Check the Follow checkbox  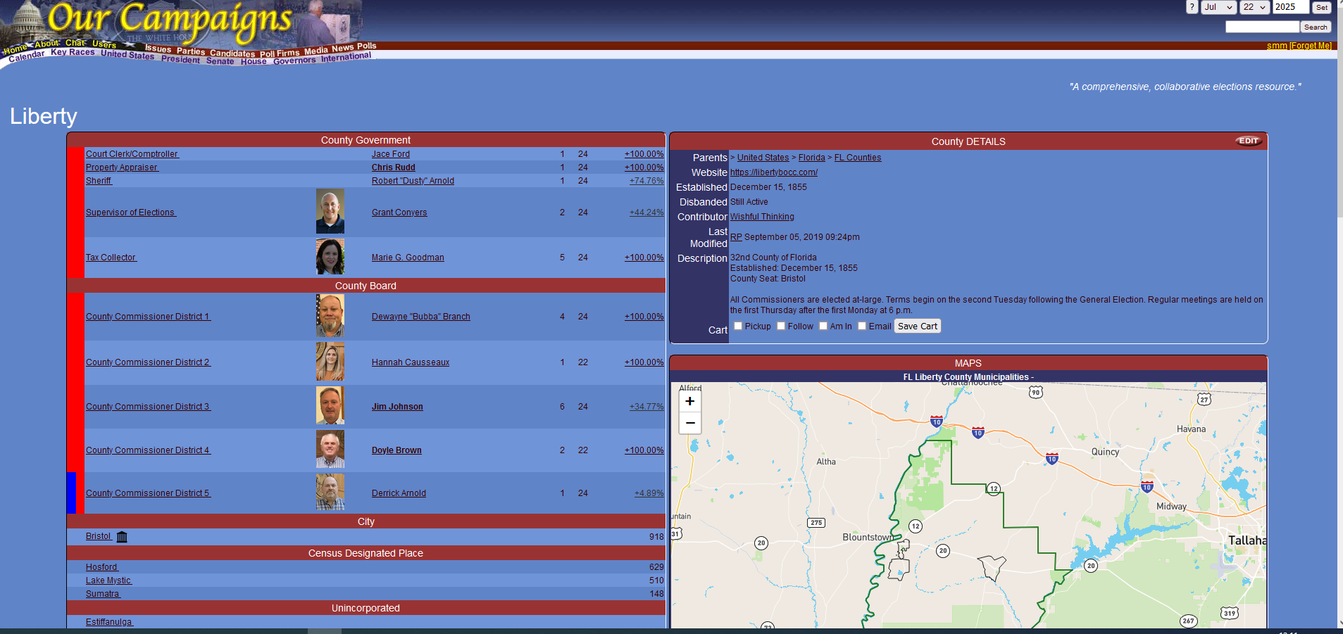pyautogui.click(x=781, y=326)
